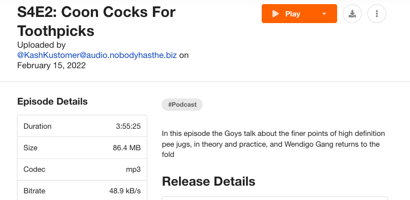Select the Bitrate row label
The width and height of the screenshot is (410, 200).
pyautogui.click(x=34, y=191)
